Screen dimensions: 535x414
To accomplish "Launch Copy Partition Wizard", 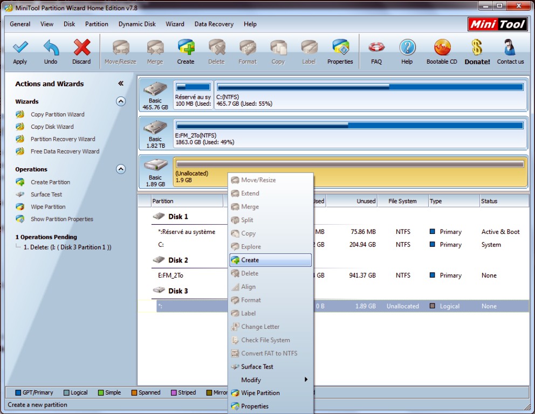I will [x=57, y=114].
